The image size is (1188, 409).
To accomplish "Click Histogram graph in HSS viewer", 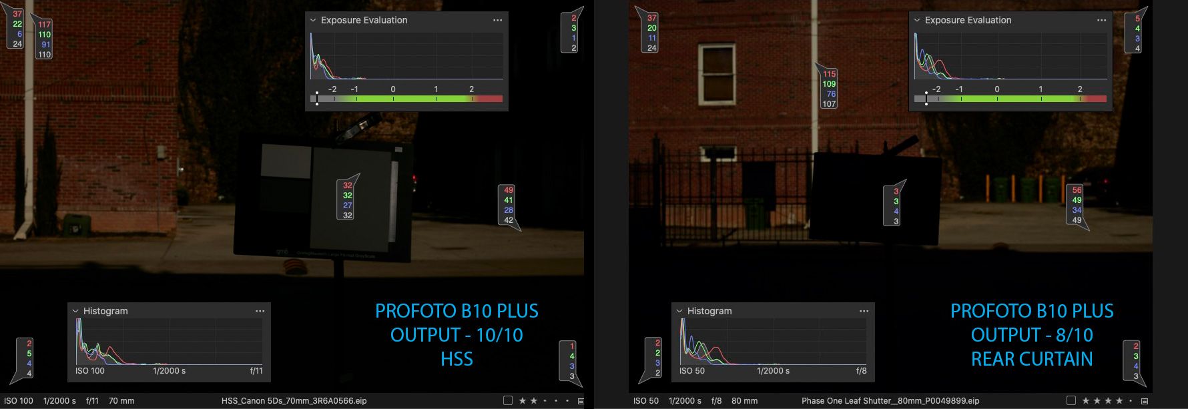I will (x=169, y=341).
